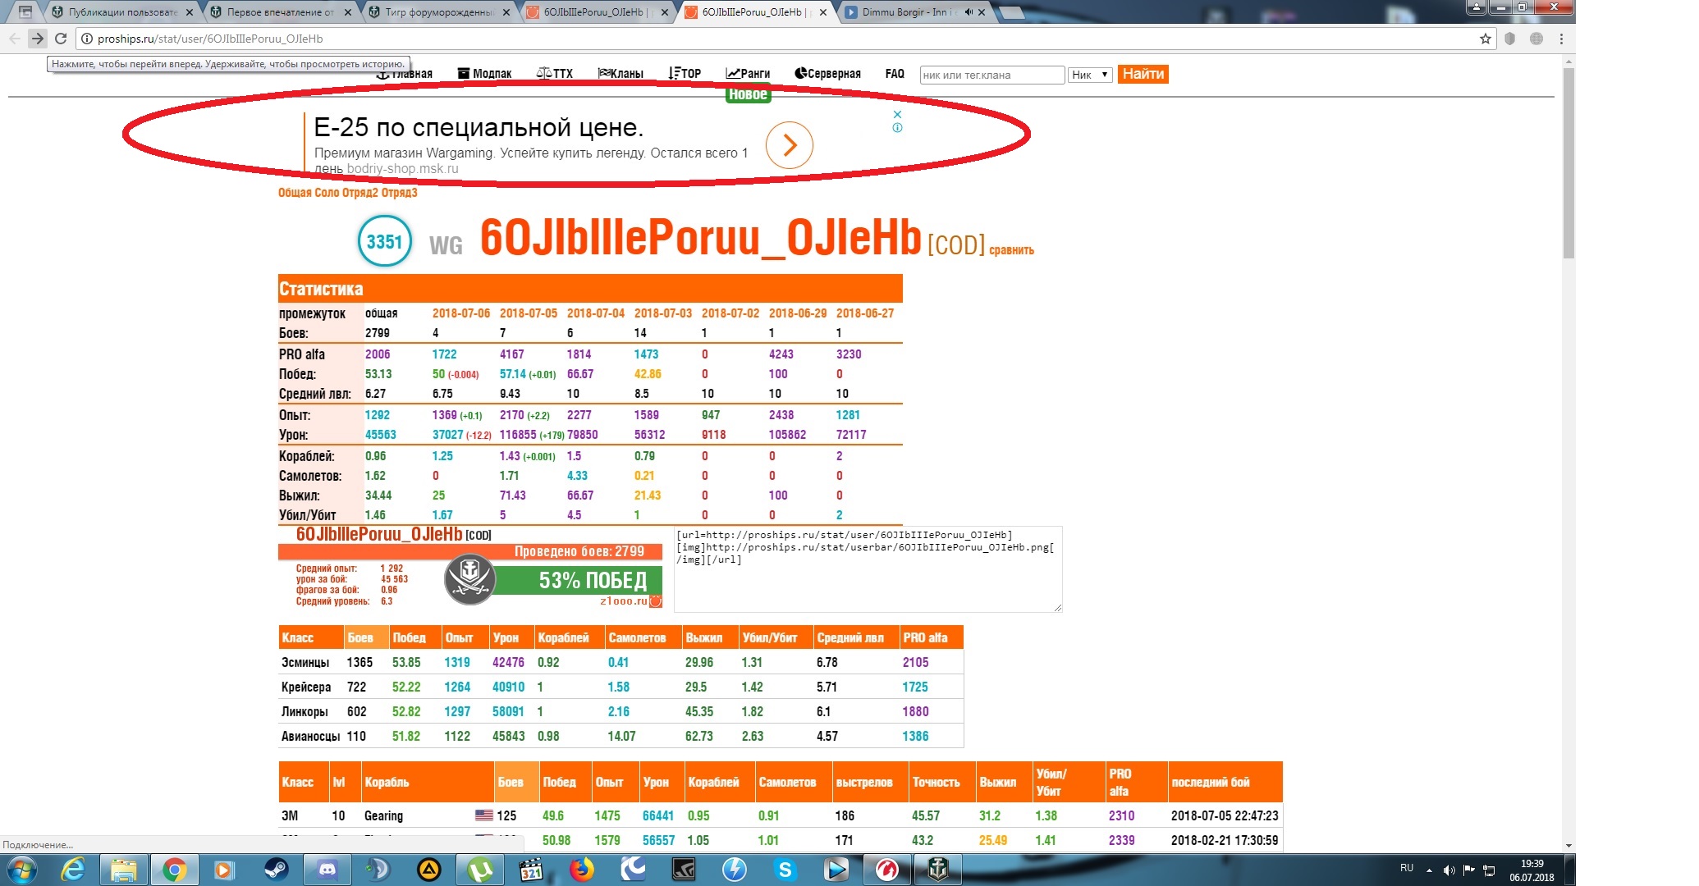1699x886 pixels.
Task: Open the TOP menu item
Action: point(685,74)
